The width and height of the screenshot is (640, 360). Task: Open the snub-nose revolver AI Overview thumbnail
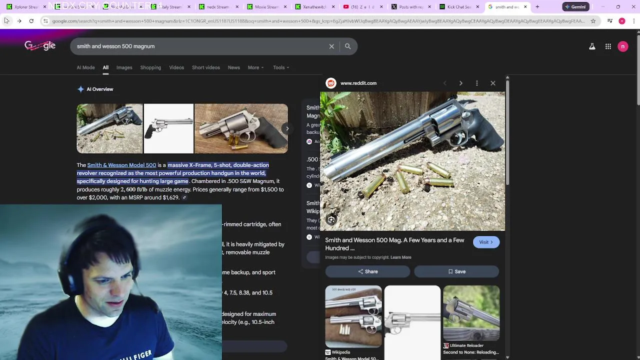[x=241, y=128]
